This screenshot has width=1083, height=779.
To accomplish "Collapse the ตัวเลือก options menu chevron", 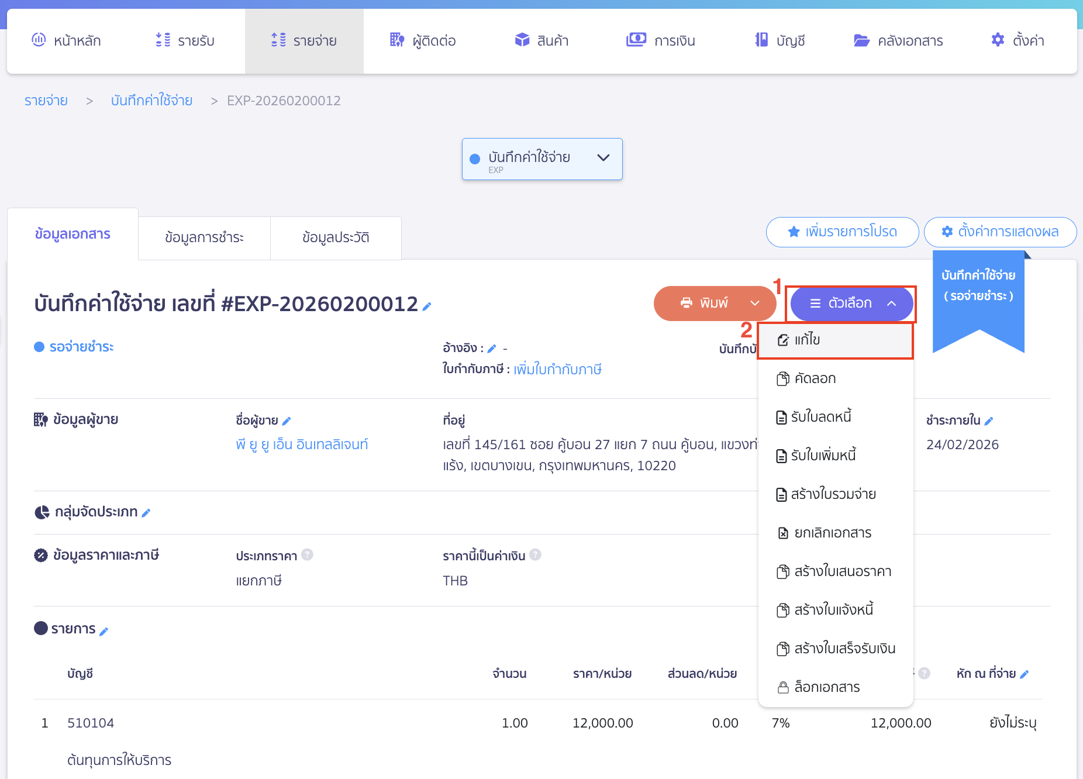I will tap(892, 304).
